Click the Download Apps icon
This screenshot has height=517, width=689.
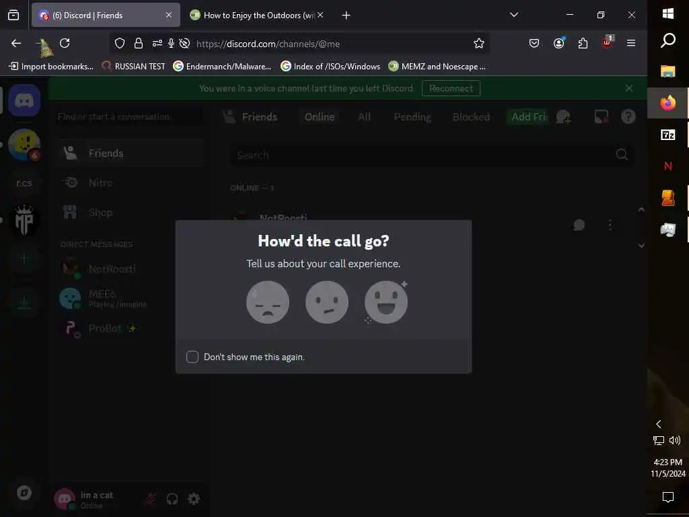[x=24, y=302]
